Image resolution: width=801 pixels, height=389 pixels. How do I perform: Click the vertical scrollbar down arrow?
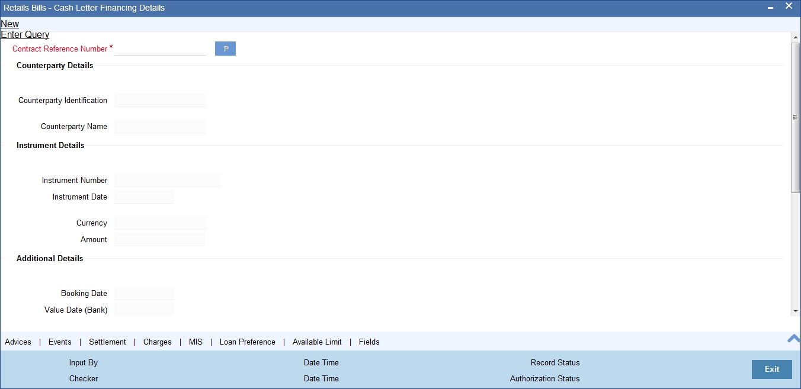pos(796,311)
